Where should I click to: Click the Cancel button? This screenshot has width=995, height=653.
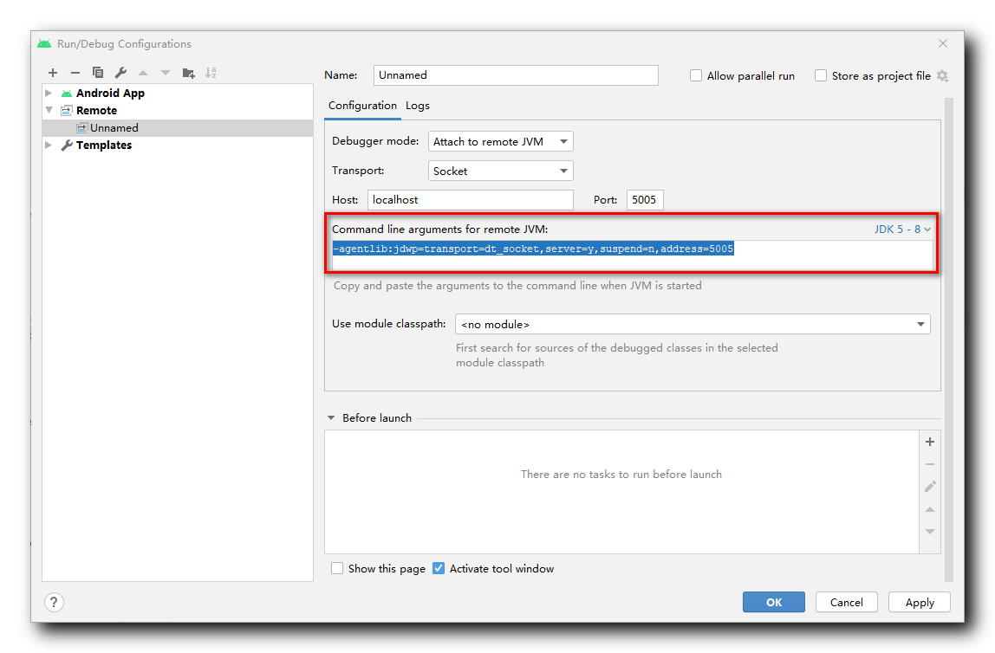point(847,602)
